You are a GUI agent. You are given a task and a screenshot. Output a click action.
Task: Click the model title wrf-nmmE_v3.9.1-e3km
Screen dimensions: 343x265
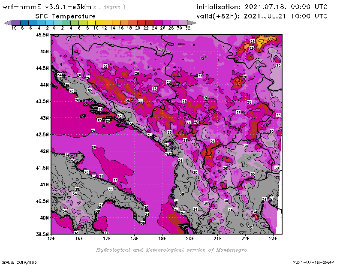coord(47,7)
